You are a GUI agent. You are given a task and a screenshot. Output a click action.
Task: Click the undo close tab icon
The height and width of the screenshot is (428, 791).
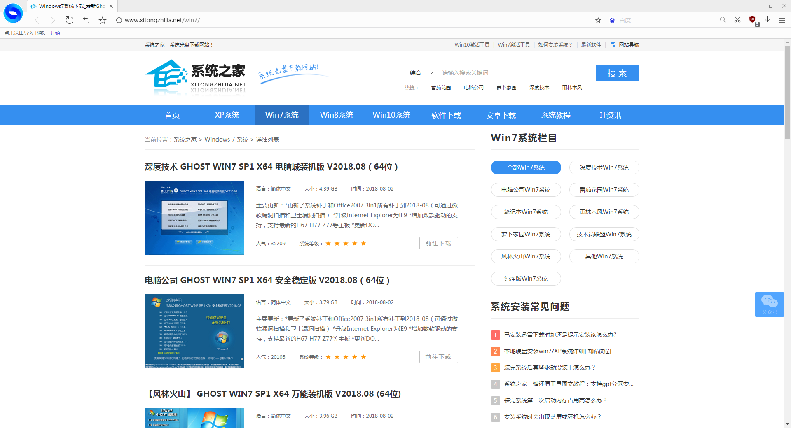click(x=86, y=20)
